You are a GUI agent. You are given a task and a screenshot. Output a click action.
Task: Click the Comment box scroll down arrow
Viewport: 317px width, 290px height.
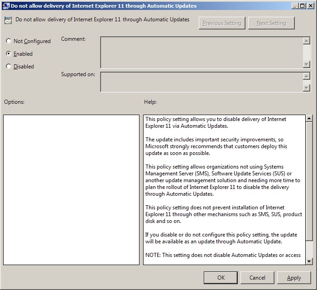coord(307,64)
